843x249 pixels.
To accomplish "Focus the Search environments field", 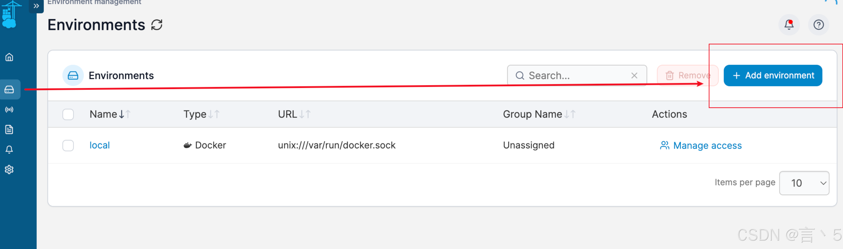I will [577, 75].
